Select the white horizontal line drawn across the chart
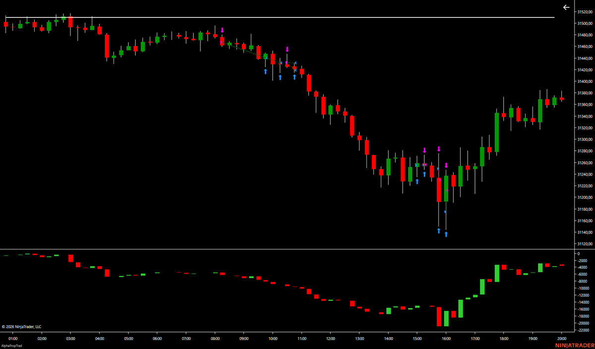 279,18
